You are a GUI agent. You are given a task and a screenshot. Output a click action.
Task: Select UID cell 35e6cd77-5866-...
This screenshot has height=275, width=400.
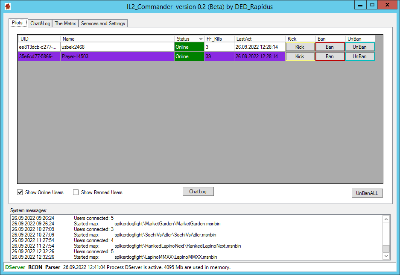39,56
